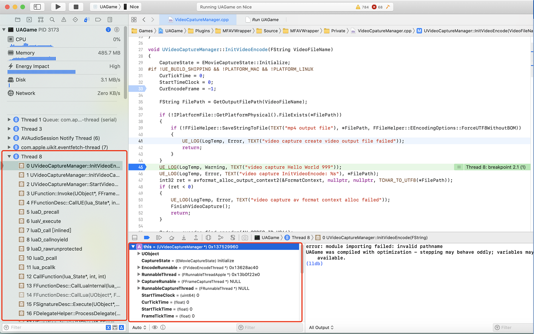The image size is (534, 334).
Task: Toggle the left navigator sidebar
Action: pos(37,7)
